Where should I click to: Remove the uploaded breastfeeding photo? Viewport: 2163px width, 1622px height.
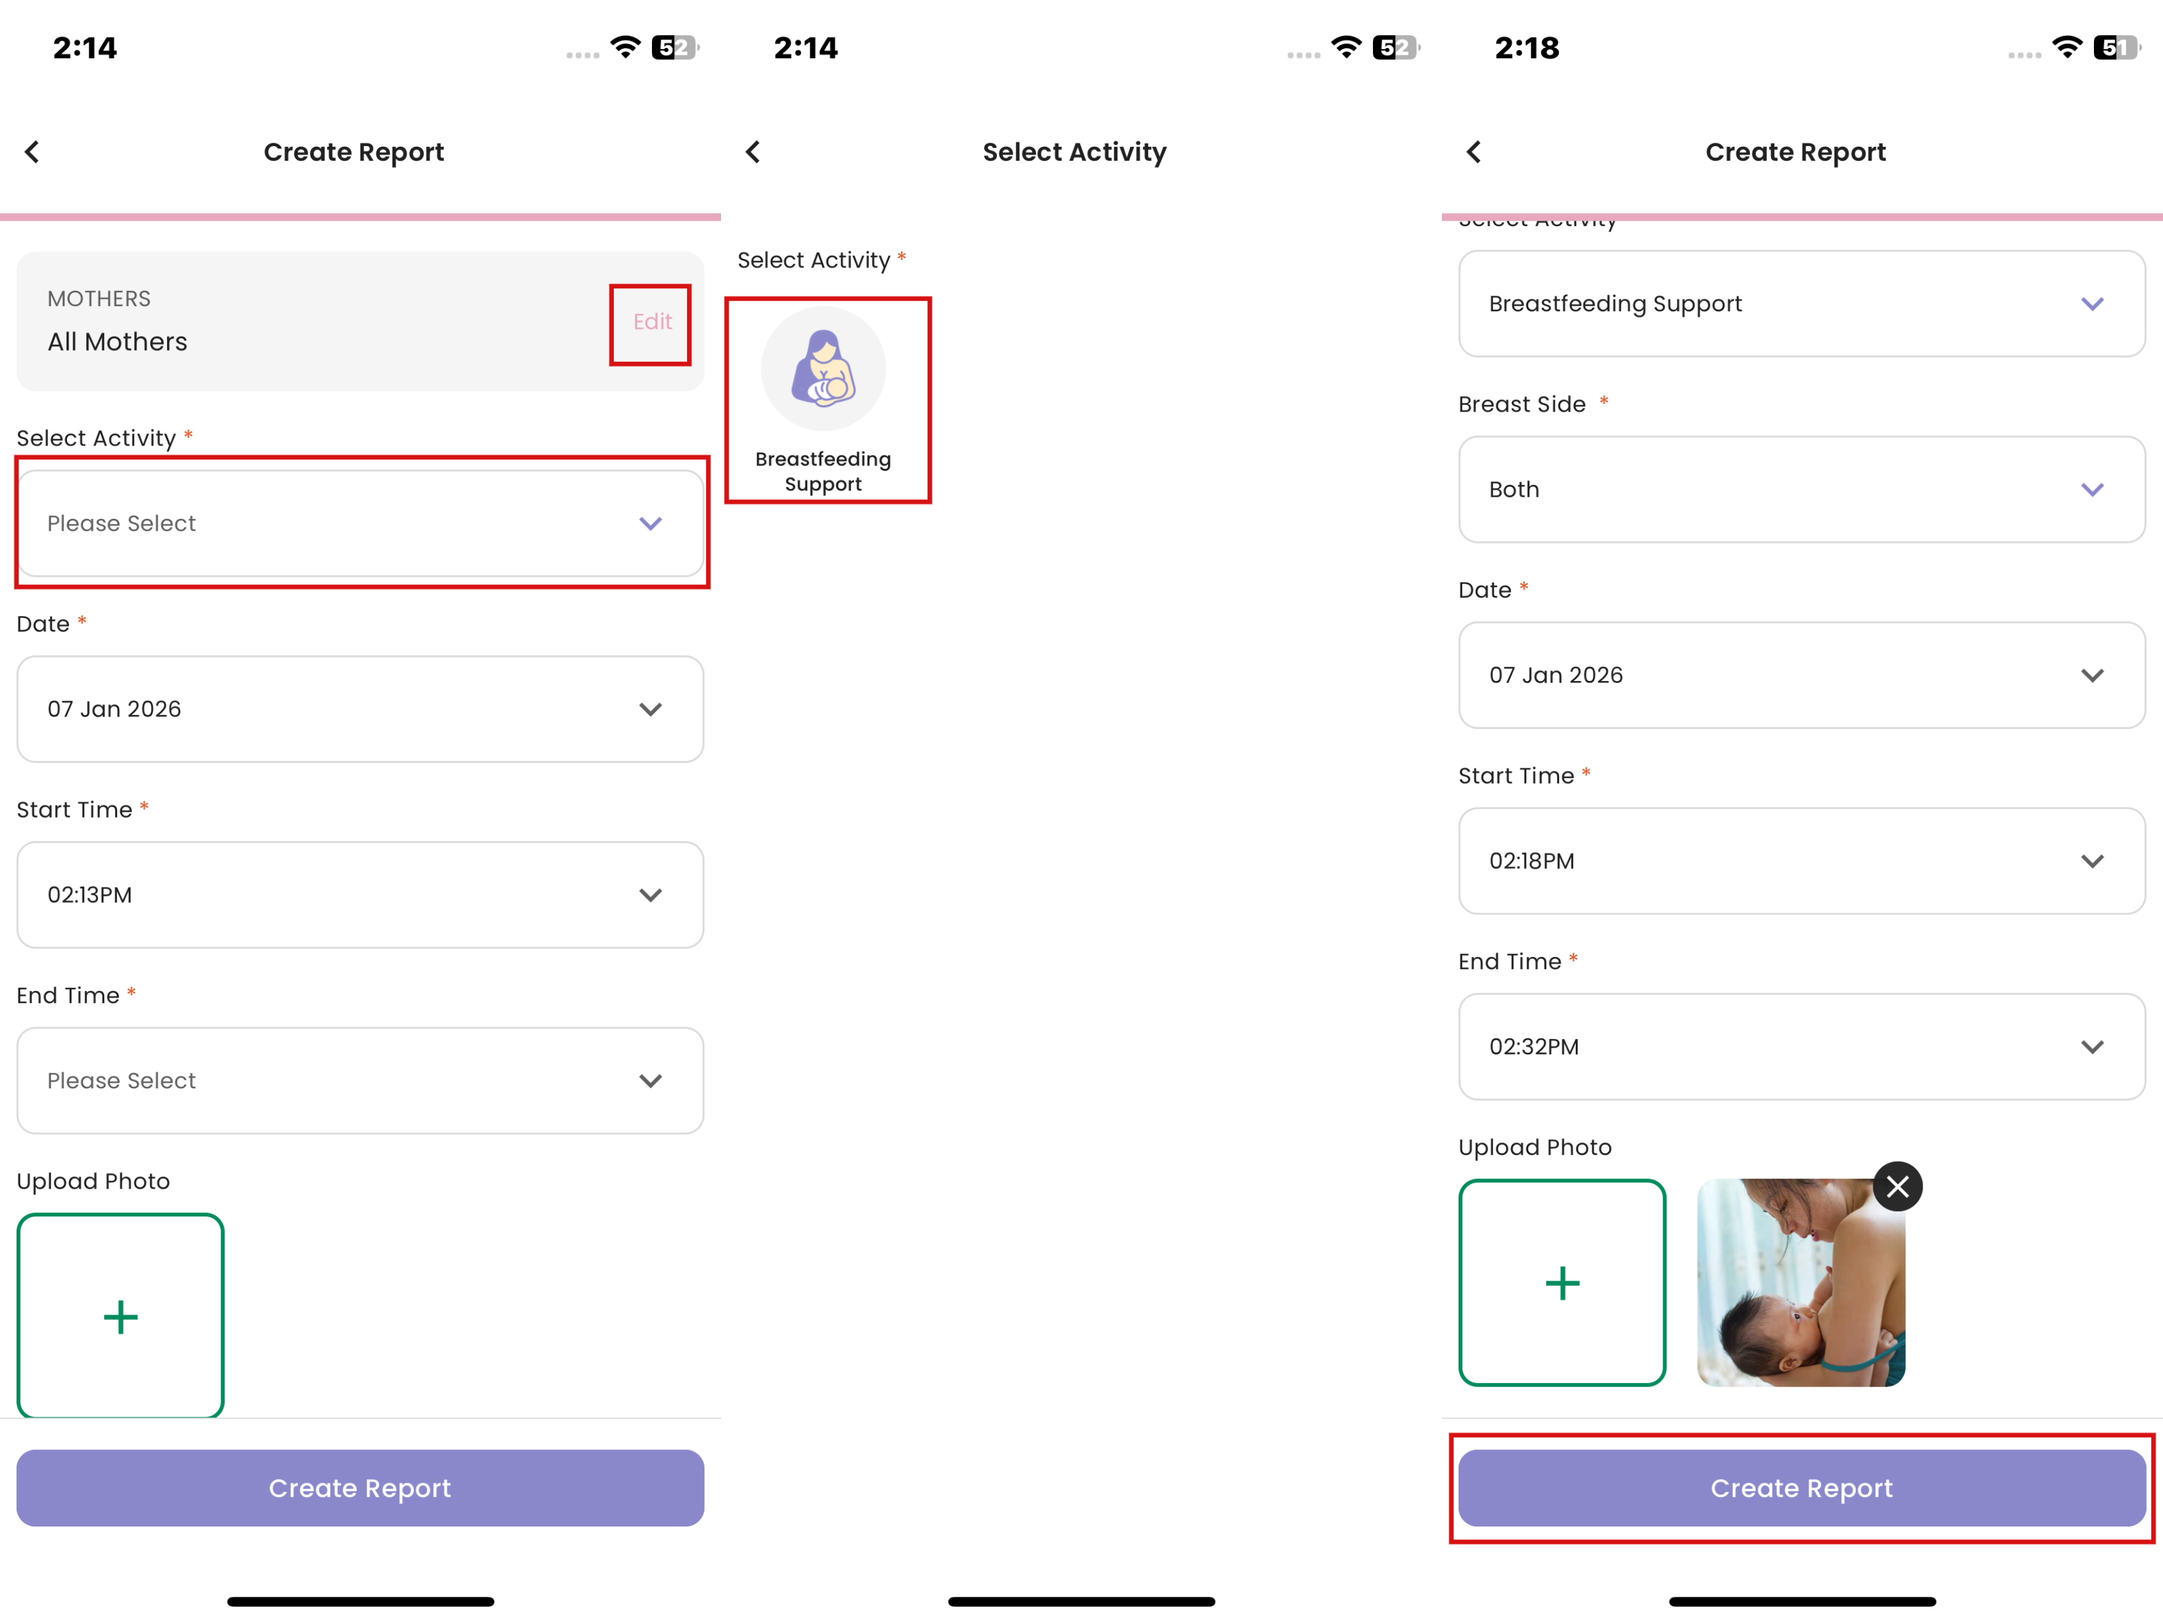coord(1897,1187)
